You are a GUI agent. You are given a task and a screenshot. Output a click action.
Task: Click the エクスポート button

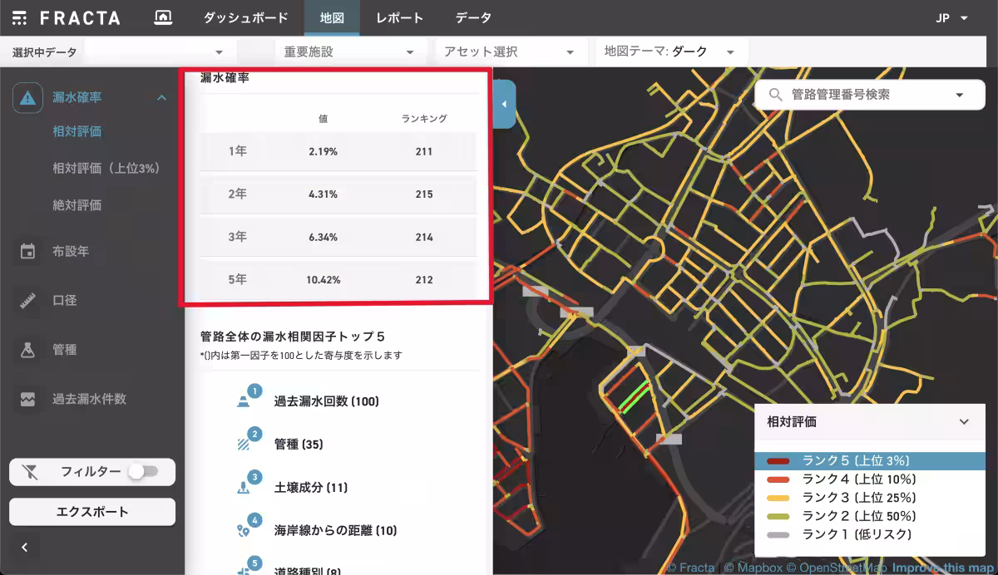pos(92,512)
